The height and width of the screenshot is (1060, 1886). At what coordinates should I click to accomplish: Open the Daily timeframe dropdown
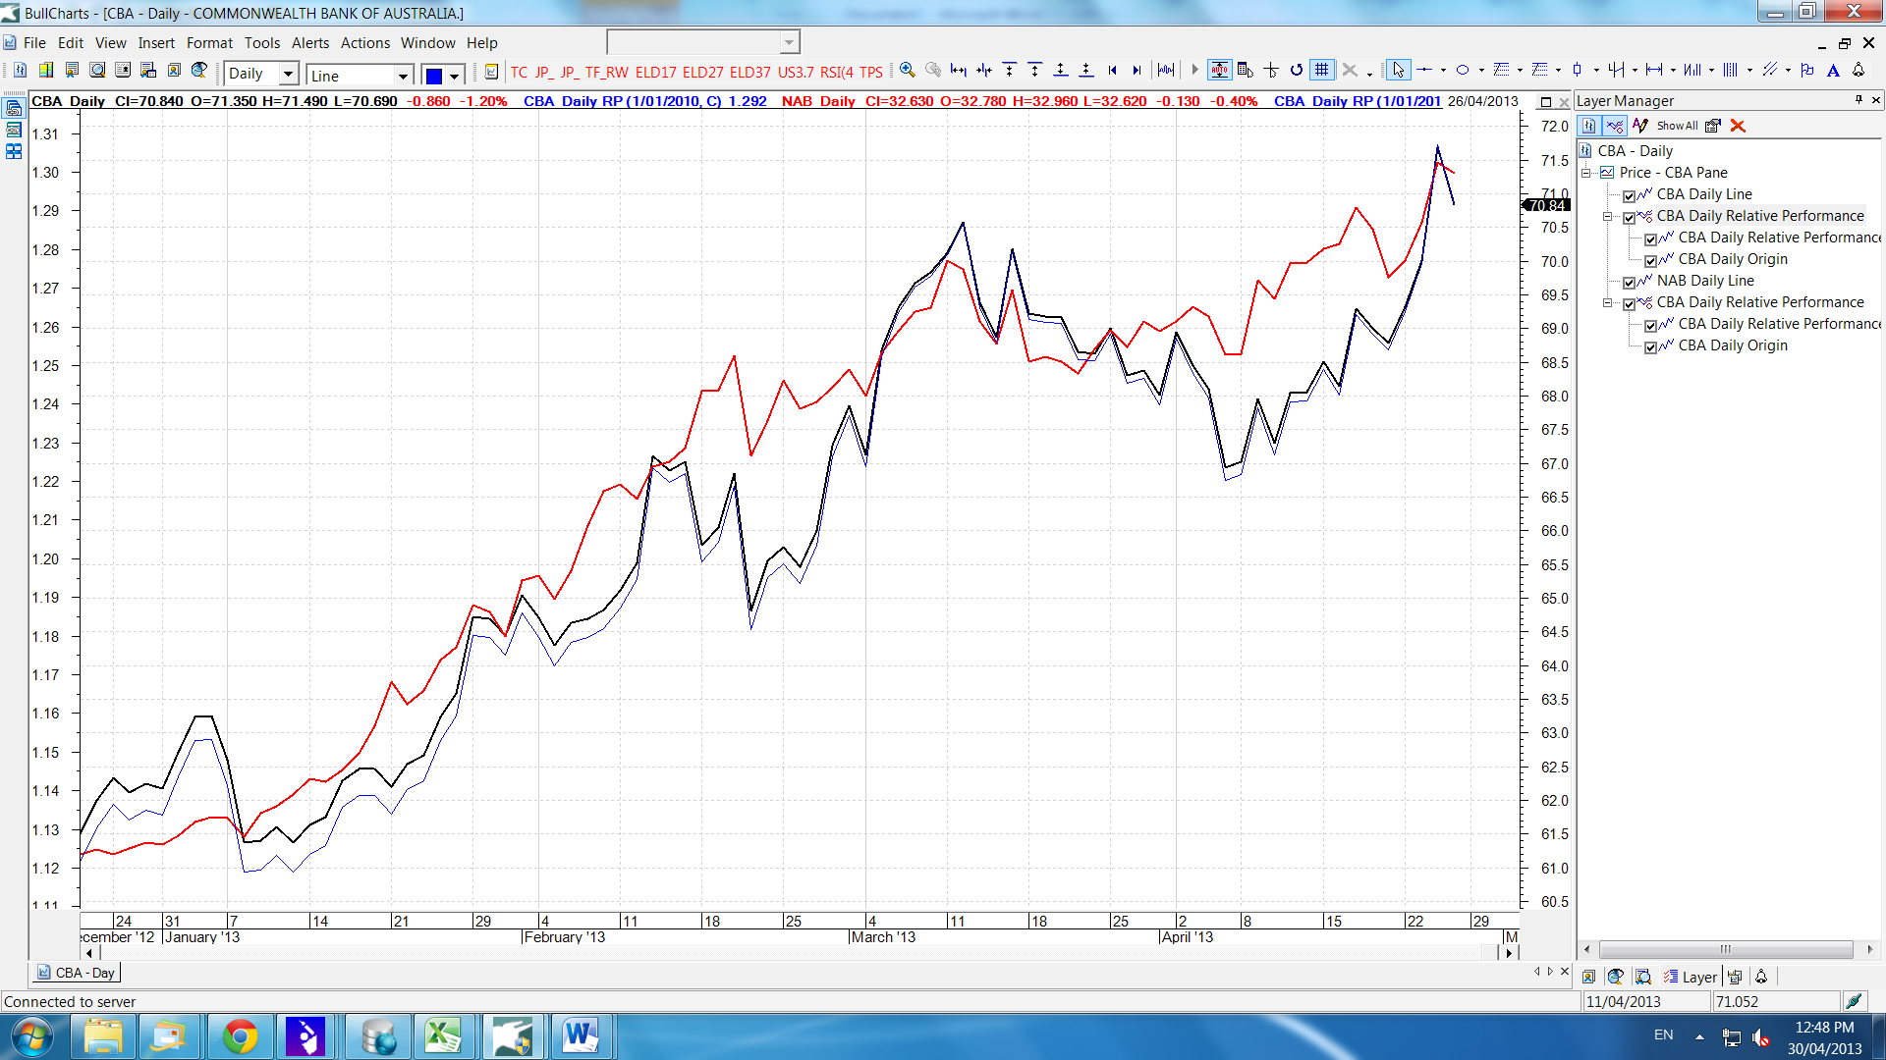pyautogui.click(x=288, y=75)
